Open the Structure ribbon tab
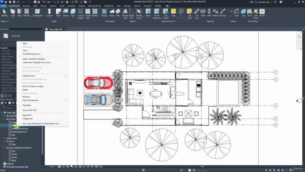This screenshot has width=305, height=172. (x=26, y=6)
